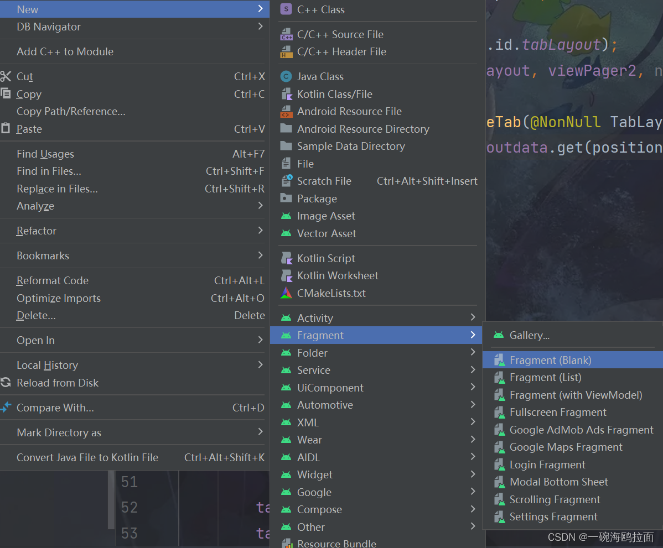Screen dimensions: 663x548
Task: Choose Copy Path/Reference
Action: click(134, 111)
